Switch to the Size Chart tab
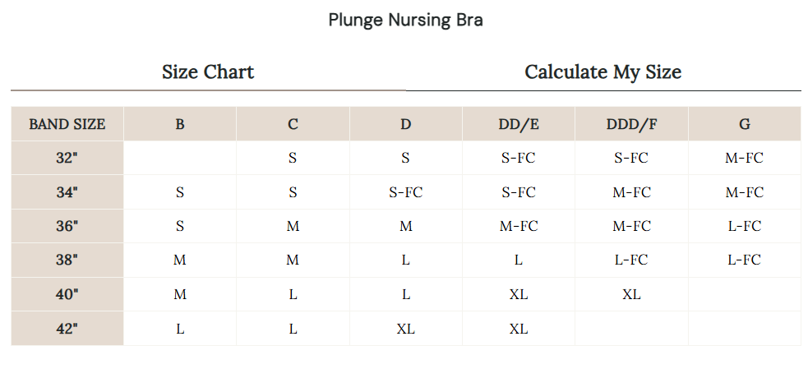The height and width of the screenshot is (378, 808). (x=208, y=72)
